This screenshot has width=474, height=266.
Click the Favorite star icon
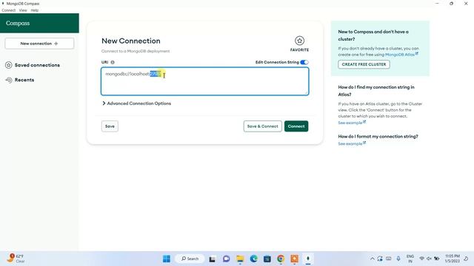tap(299, 41)
